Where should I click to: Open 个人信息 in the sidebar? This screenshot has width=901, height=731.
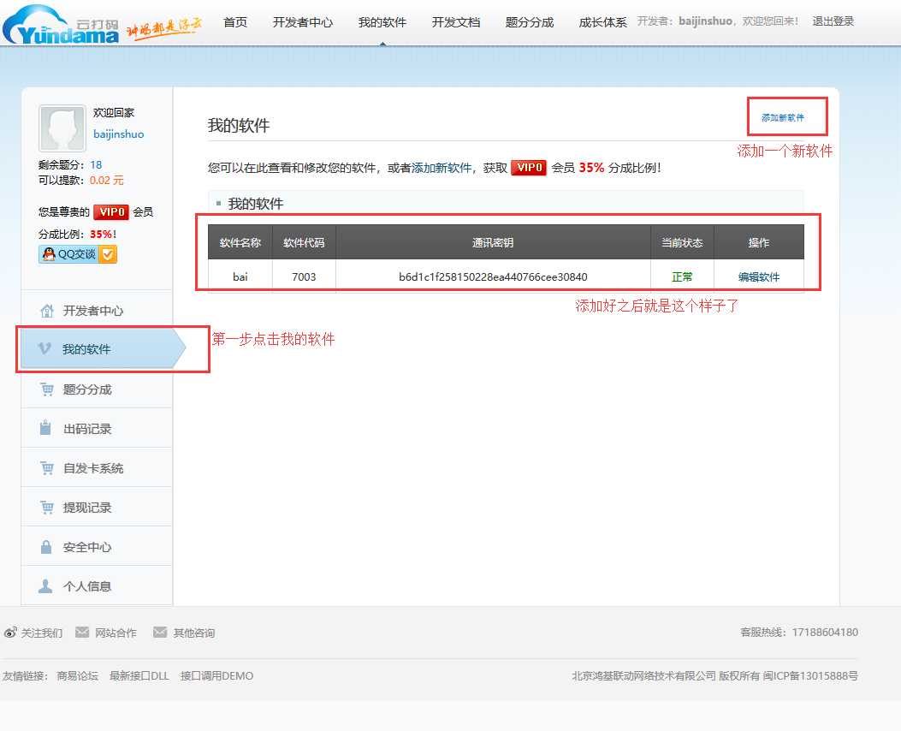click(87, 586)
